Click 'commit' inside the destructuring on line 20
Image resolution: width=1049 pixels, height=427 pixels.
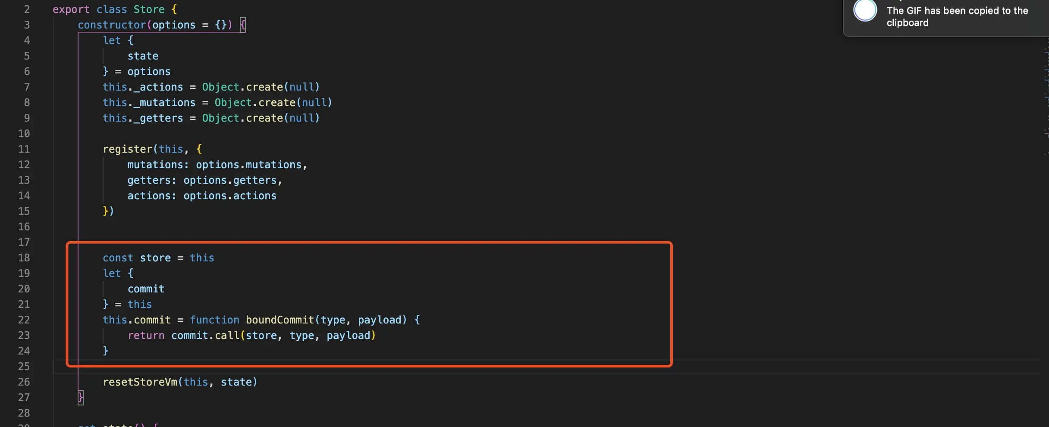click(146, 289)
